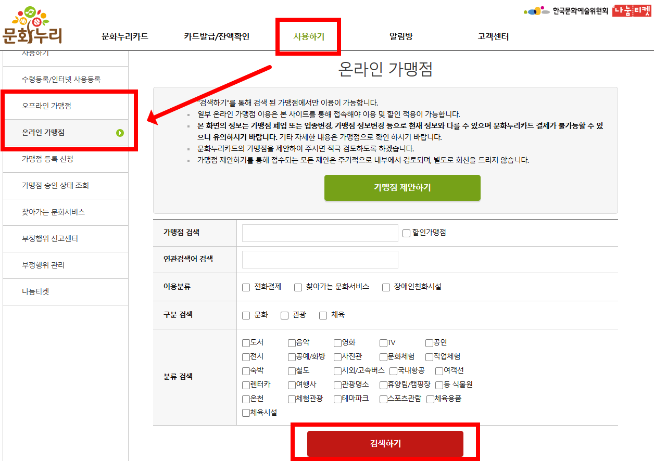The height and width of the screenshot is (461, 654).
Task: Check 시외/고속버스 in 분류 검색
Action: pyautogui.click(x=336, y=371)
